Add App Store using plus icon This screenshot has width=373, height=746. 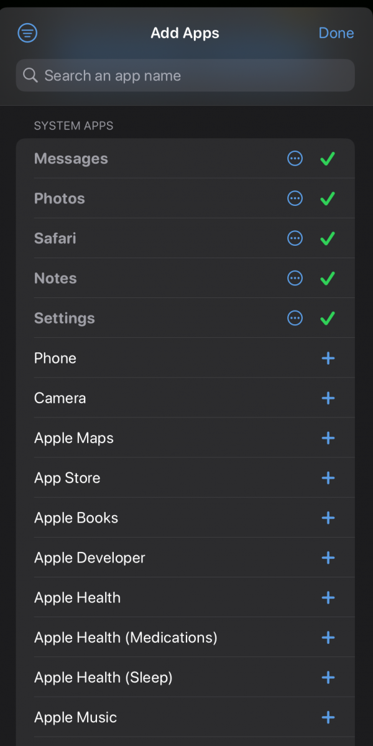click(x=328, y=478)
